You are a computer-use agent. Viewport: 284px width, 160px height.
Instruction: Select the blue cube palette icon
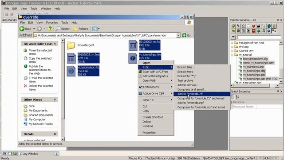pos(269,31)
